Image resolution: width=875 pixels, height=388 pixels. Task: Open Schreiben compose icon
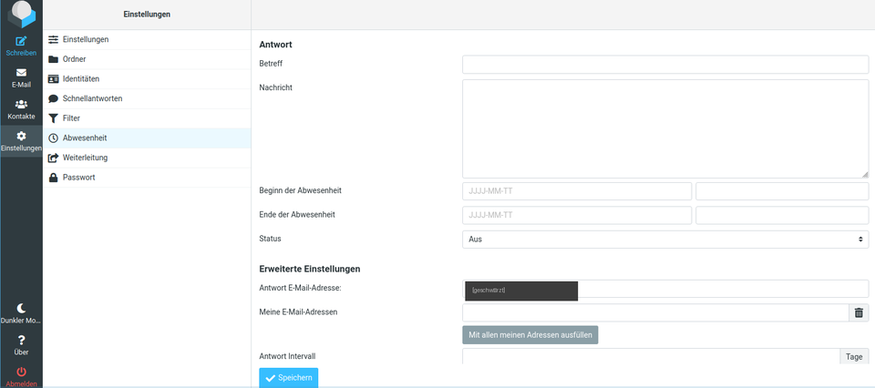[21, 41]
